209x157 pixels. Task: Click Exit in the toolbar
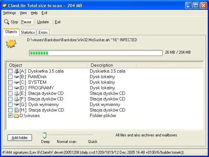57,22
